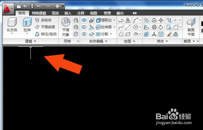This screenshot has width=203, height=130.
Task: Click the Open folder icon
Action: (x=26, y=6)
